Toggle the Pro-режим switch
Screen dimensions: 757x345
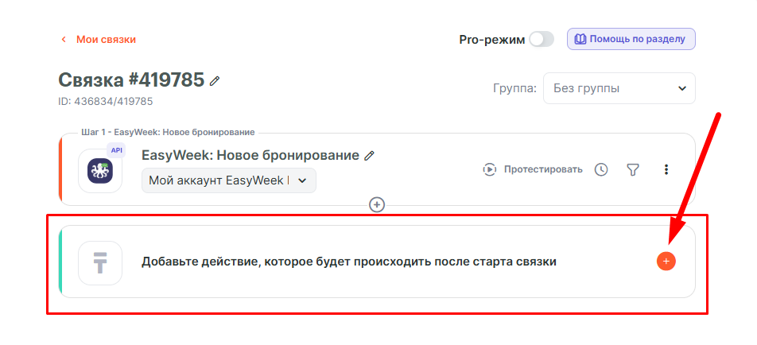click(541, 39)
